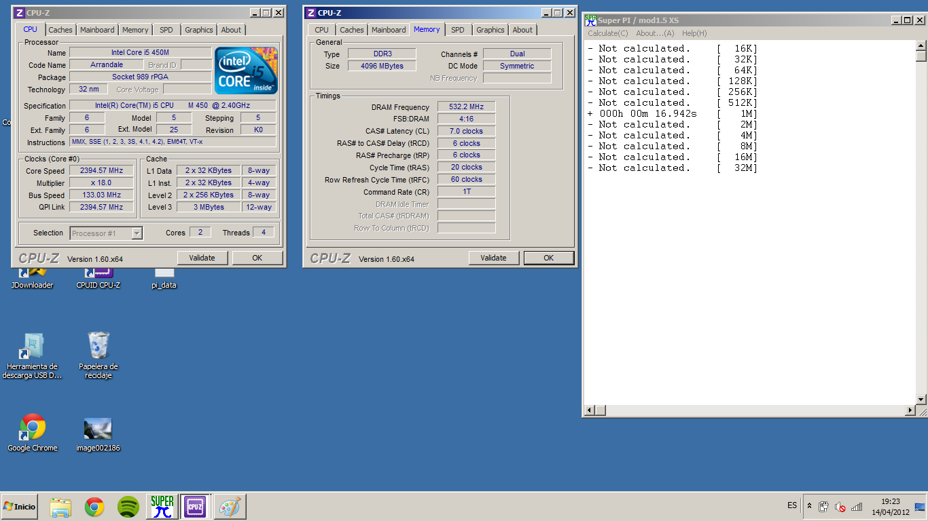Viewport: 928px width, 521px height.
Task: Select the CAS# Latency value 7.0 clocks
Action: [466, 131]
